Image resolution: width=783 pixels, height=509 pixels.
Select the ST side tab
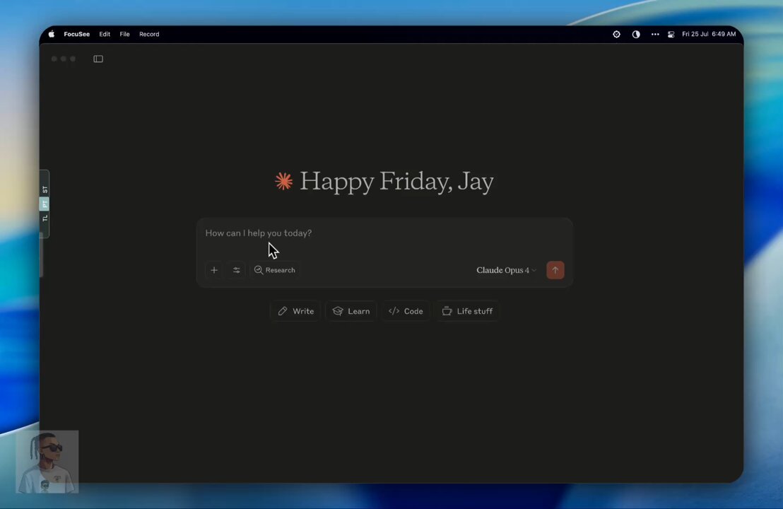point(45,189)
